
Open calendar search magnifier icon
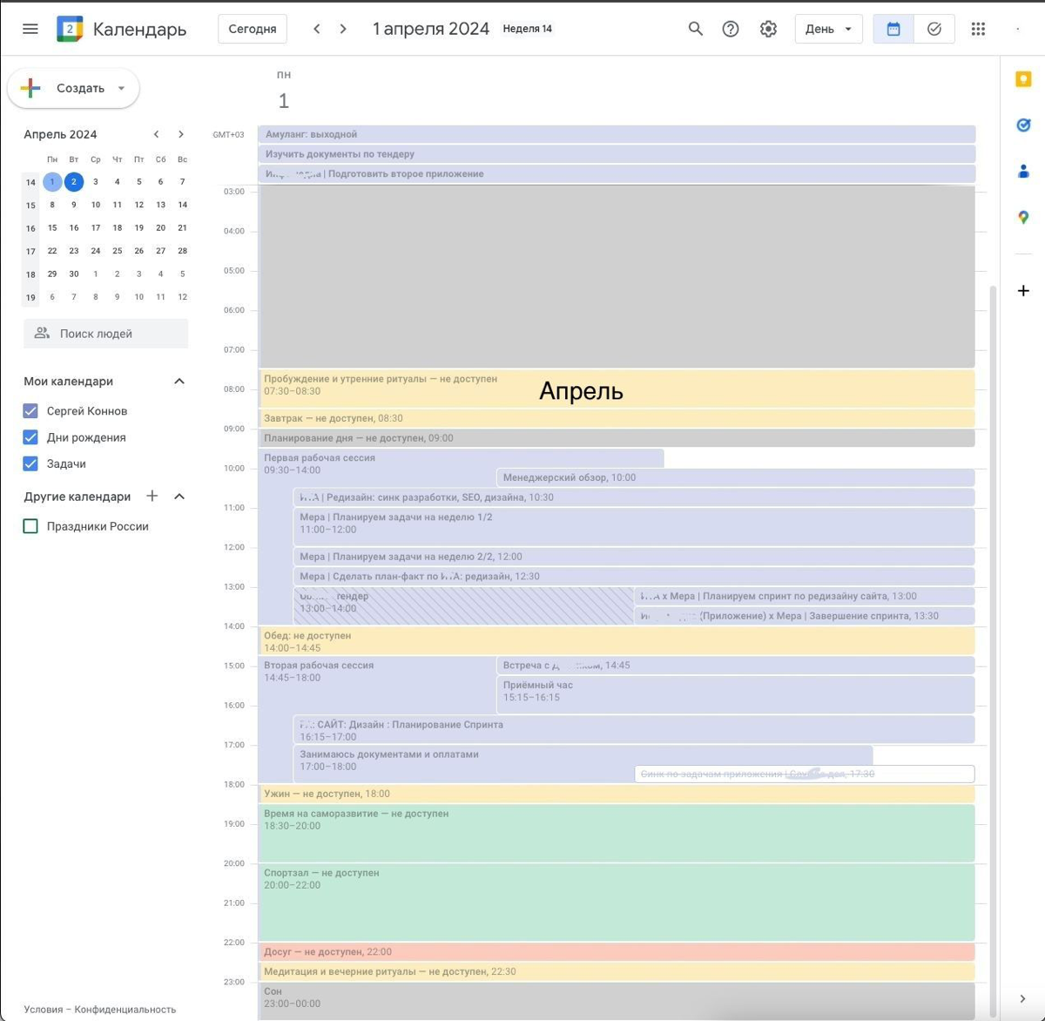(695, 29)
